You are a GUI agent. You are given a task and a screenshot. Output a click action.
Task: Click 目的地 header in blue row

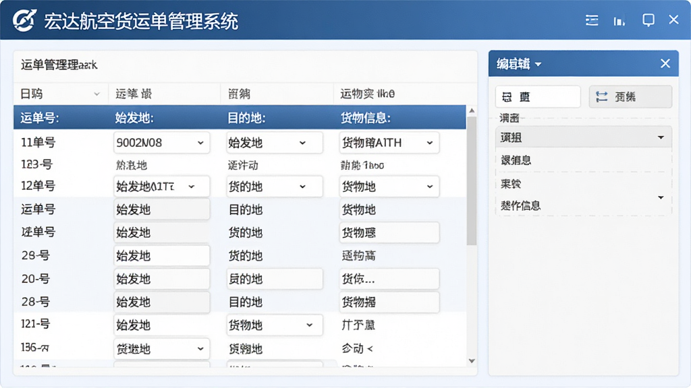tap(246, 118)
